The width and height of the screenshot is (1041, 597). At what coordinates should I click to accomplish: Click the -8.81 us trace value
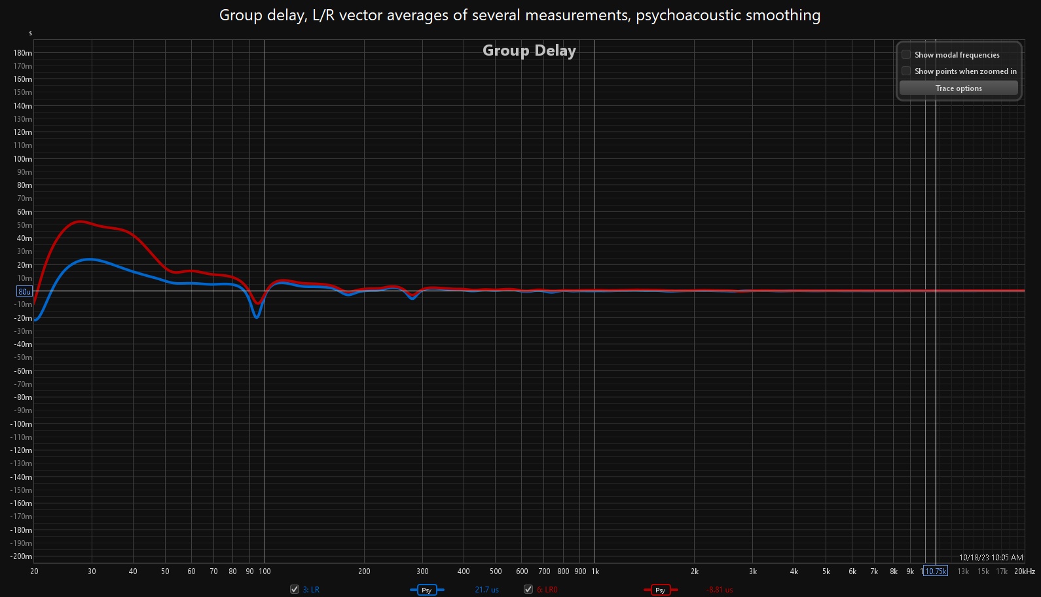720,590
